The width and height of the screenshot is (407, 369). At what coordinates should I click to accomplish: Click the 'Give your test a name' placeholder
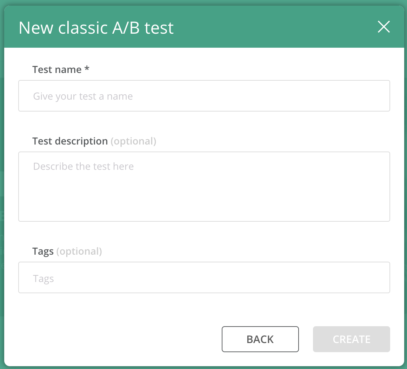tap(83, 96)
